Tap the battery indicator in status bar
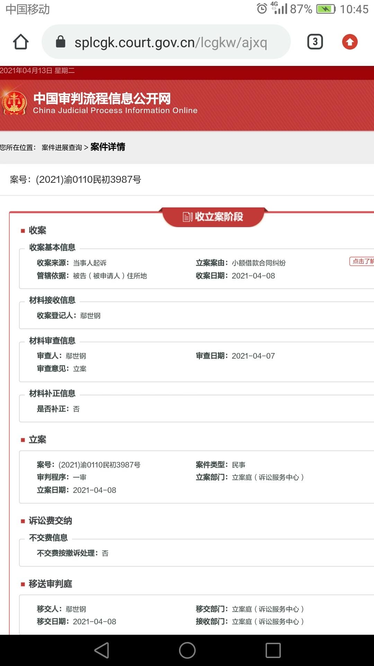374x666 pixels. pyautogui.click(x=326, y=9)
